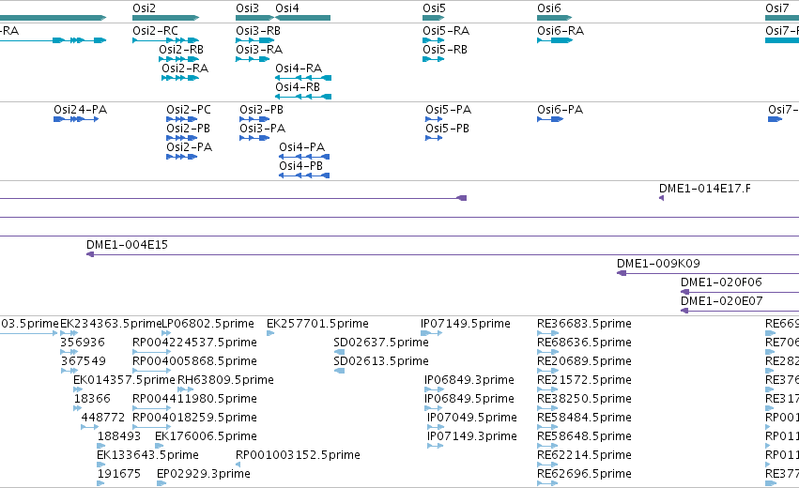Open the EK234363.5prime EST label

pyautogui.click(x=111, y=324)
